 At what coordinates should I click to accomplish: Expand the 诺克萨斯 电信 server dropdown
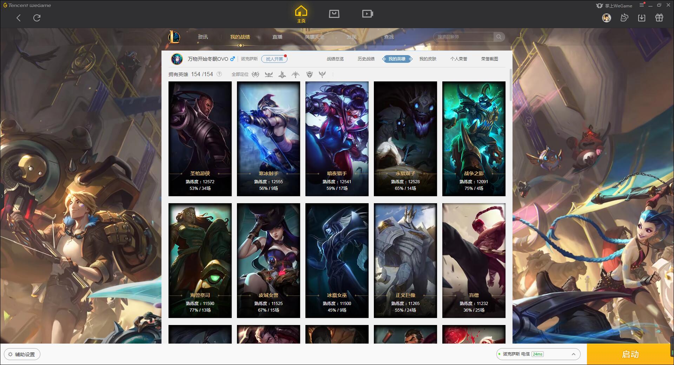(x=538, y=354)
